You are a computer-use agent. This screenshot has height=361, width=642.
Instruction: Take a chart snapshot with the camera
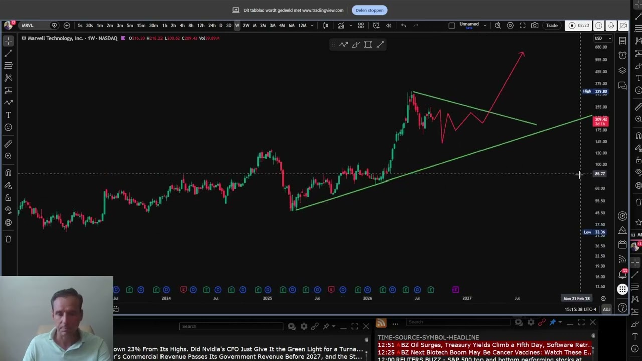click(535, 25)
